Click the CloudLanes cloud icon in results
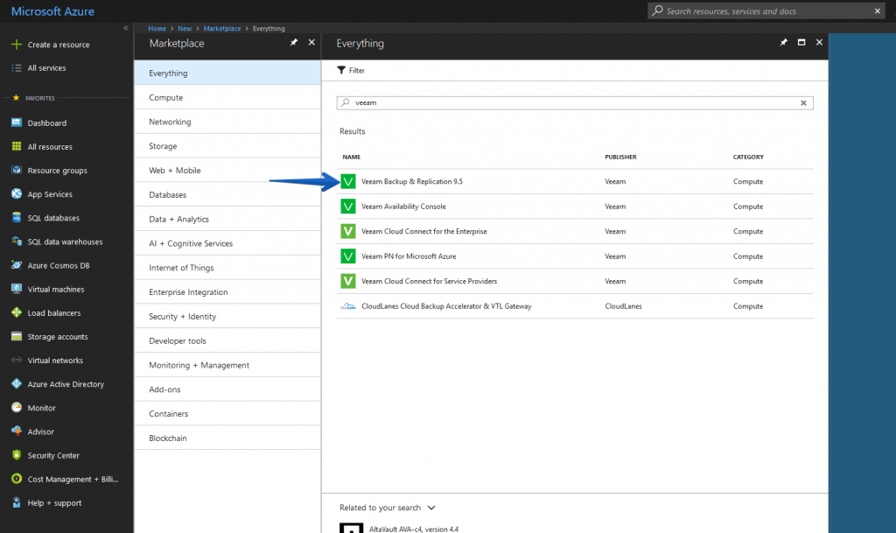Viewport: 896px width, 533px height. (x=348, y=306)
